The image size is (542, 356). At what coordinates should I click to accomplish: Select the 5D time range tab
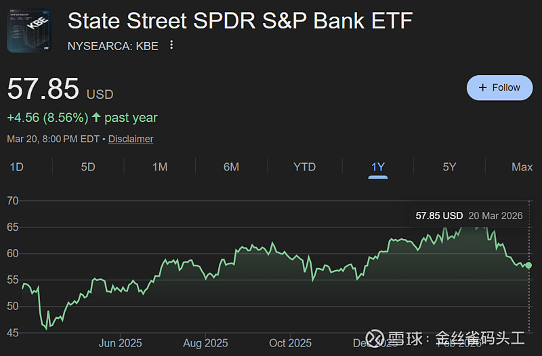pos(88,167)
